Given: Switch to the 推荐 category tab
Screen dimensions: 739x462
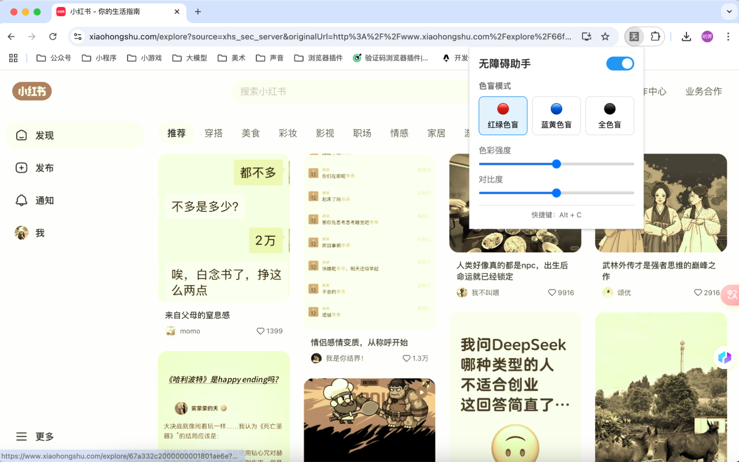Looking at the screenshot, I should [177, 133].
